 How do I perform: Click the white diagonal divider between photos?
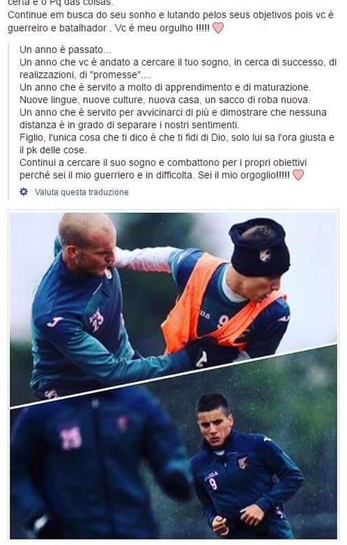coord(173,375)
